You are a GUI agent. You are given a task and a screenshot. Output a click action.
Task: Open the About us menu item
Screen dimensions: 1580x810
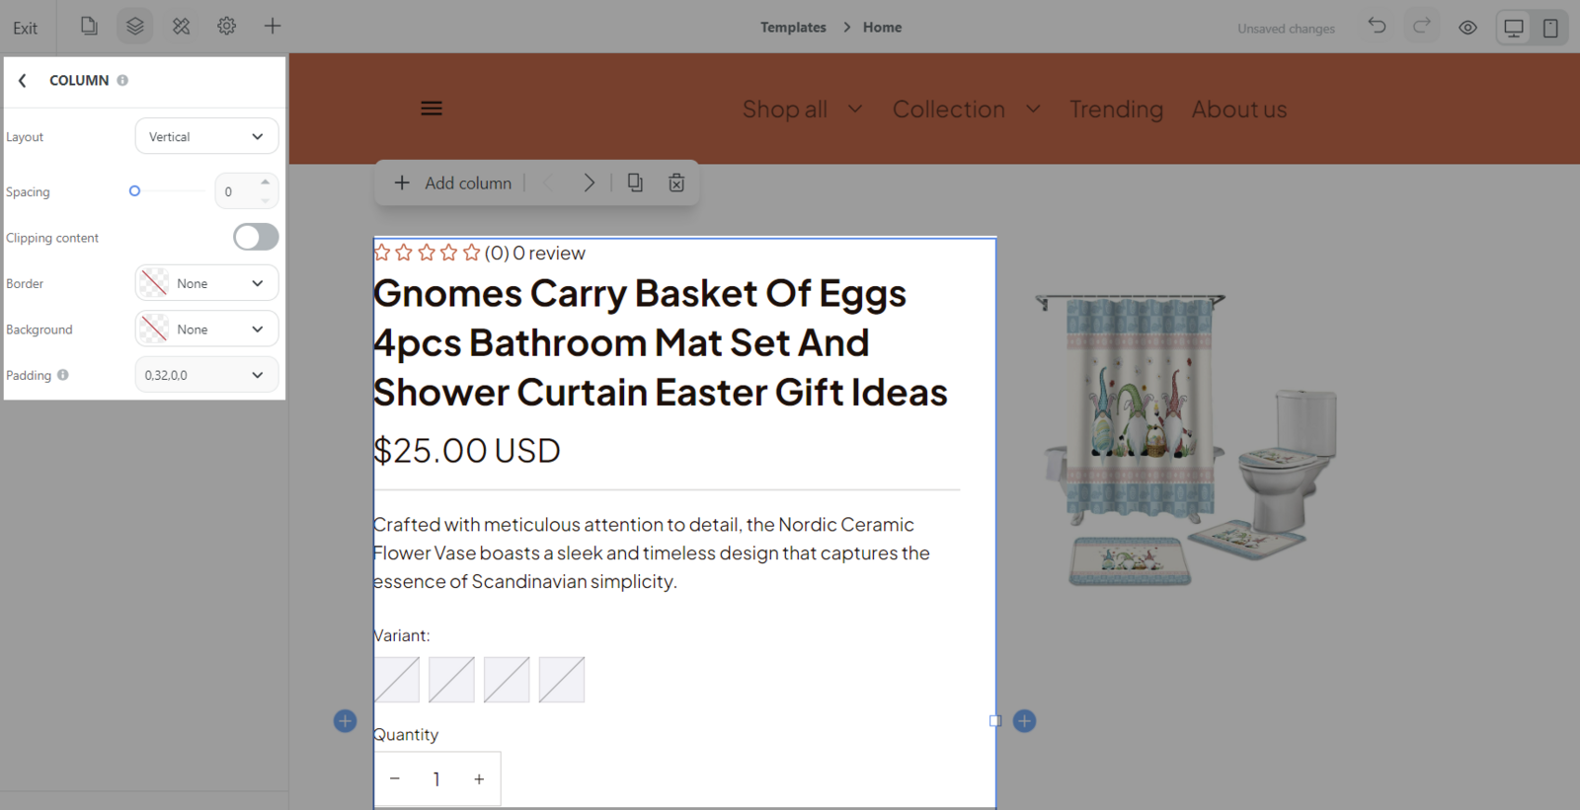pyautogui.click(x=1239, y=110)
